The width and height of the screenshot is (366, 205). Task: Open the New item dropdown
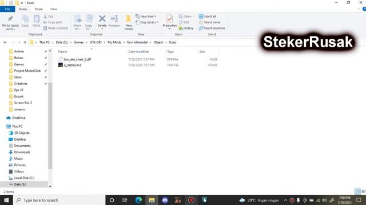point(145,17)
